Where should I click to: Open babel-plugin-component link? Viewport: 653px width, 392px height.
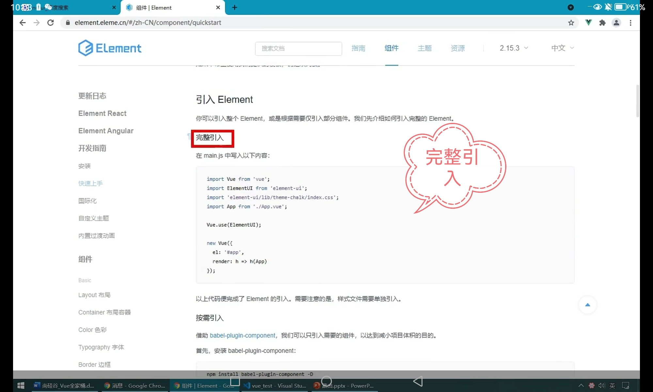(242, 335)
